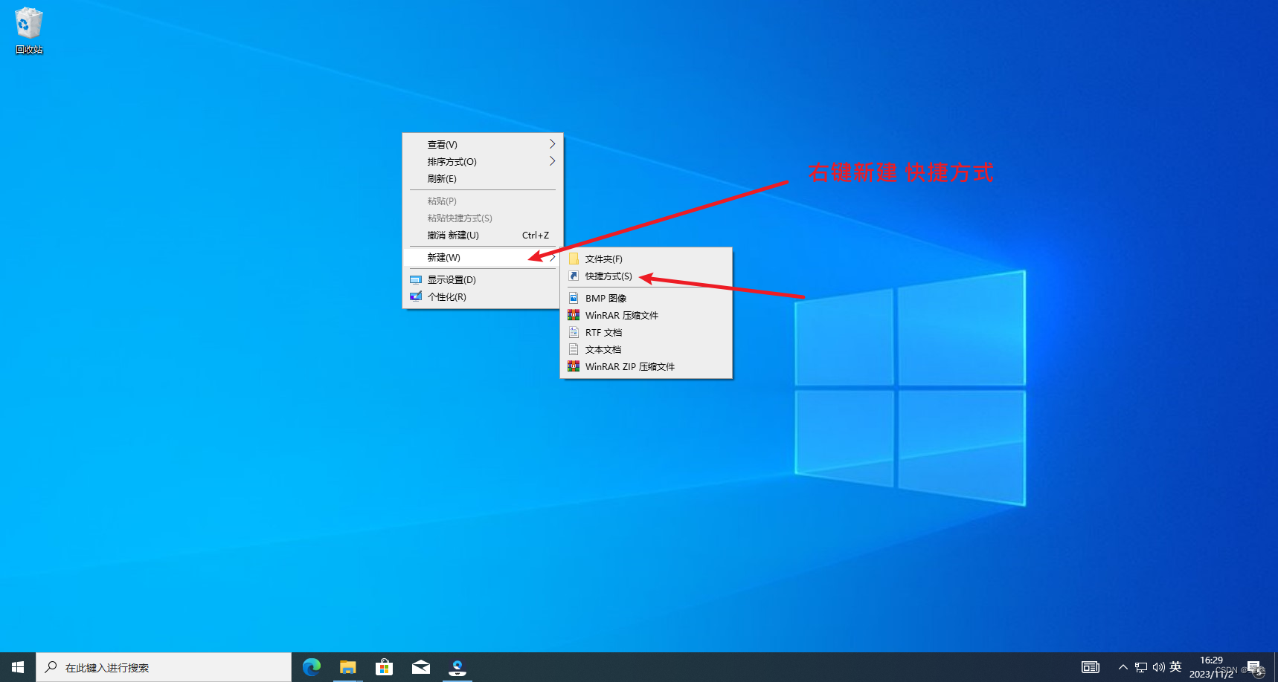
Task: Create a new 文件夹(F) from the submenu
Action: tap(646, 259)
